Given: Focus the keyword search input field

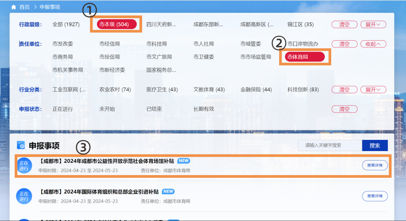Looking at the screenshot, I should (x=330, y=145).
